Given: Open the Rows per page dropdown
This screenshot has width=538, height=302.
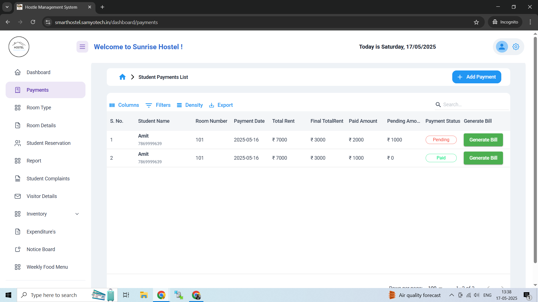Looking at the screenshot, I should [x=434, y=287].
